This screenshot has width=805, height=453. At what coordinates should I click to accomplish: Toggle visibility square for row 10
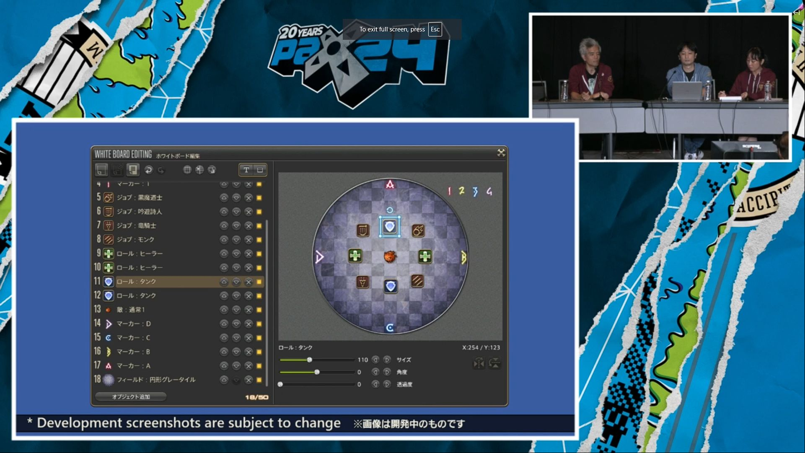259,268
